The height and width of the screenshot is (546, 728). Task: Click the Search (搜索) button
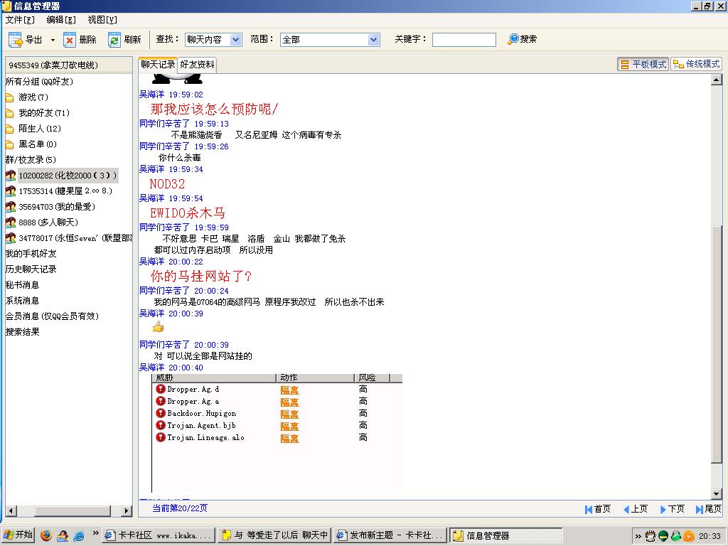523,39
